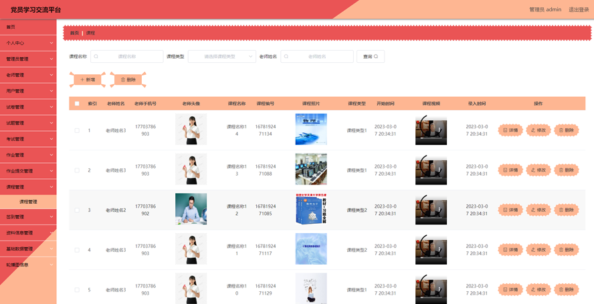Expand 资料信息管理 sidebar menu
The height and width of the screenshot is (304, 594).
[28, 233]
